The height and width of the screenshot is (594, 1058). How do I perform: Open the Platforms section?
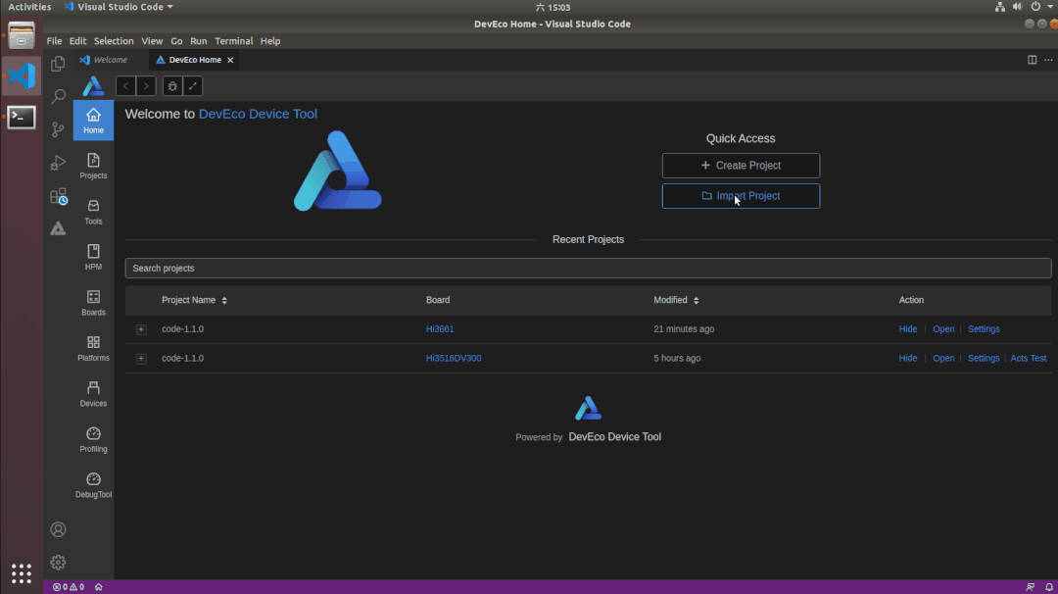(93, 348)
